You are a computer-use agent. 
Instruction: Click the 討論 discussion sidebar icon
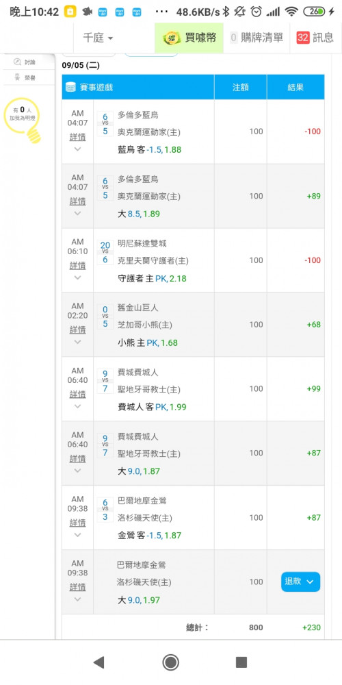tap(18, 62)
